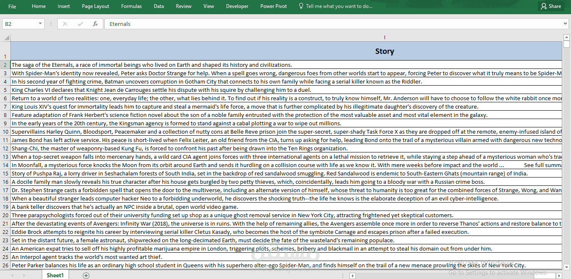This screenshot has width=571, height=279.
Task: Open the Developer tab
Action: tap(237, 6)
